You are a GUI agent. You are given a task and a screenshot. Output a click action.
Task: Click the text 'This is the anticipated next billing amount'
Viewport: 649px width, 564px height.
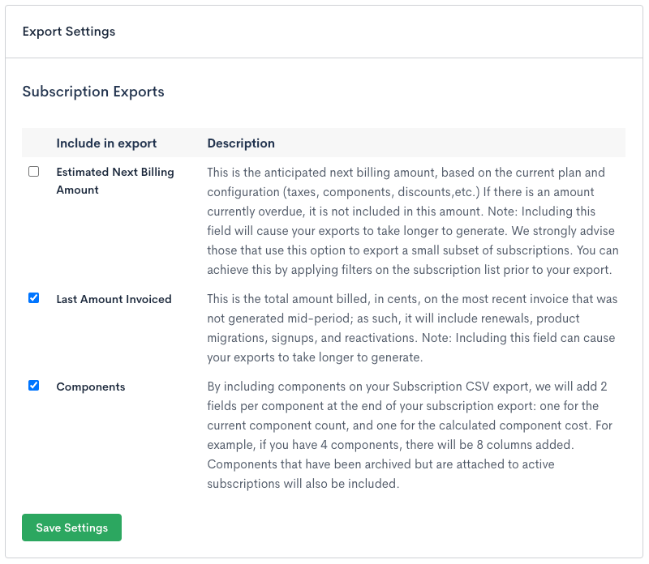[x=324, y=173]
